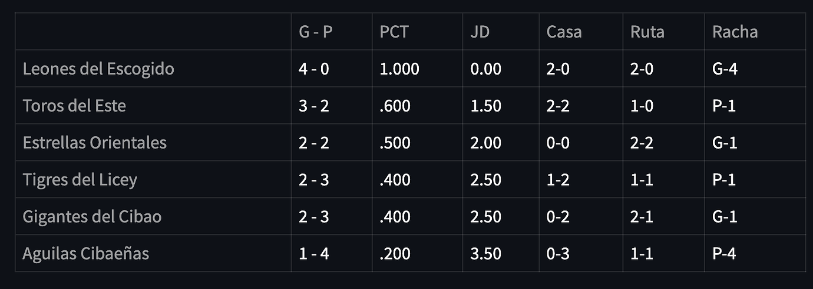Open Tigres del Licey team entry
This screenshot has height=289, width=813.
(80, 180)
